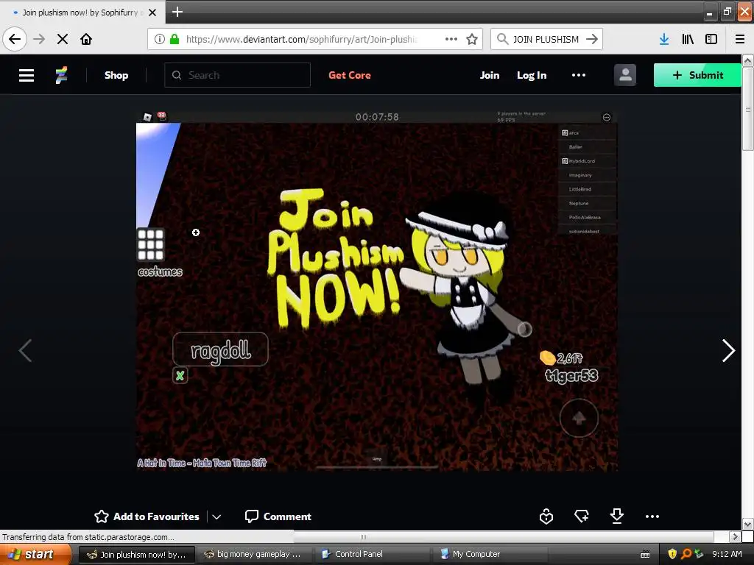This screenshot has width=754, height=565.
Task: Click the Get Core link
Action: click(x=350, y=75)
